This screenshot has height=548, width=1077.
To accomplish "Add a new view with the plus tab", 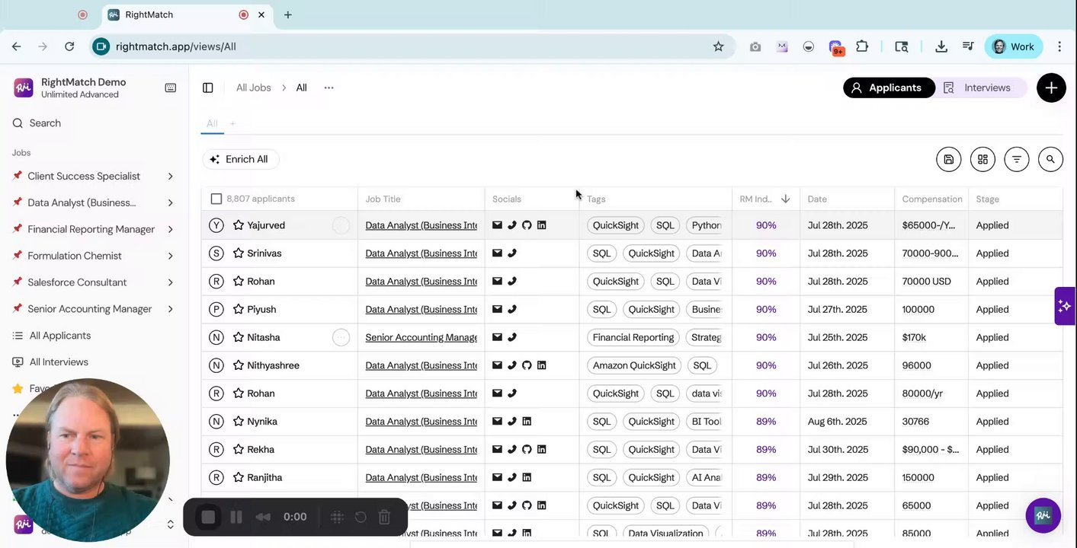I will pos(232,123).
